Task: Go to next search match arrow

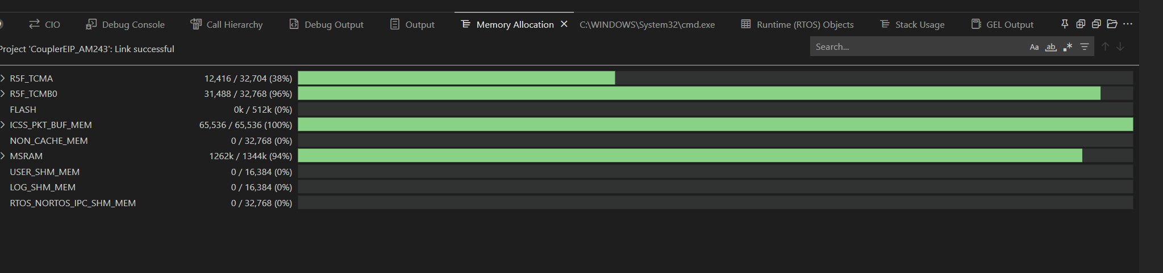Action: (1120, 46)
